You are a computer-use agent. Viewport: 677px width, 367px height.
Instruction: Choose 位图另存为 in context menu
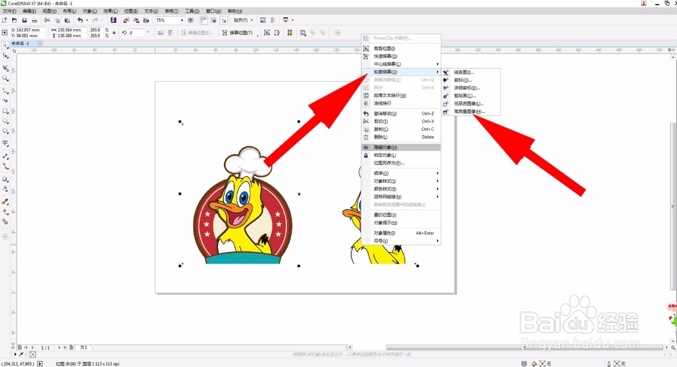(x=401, y=163)
